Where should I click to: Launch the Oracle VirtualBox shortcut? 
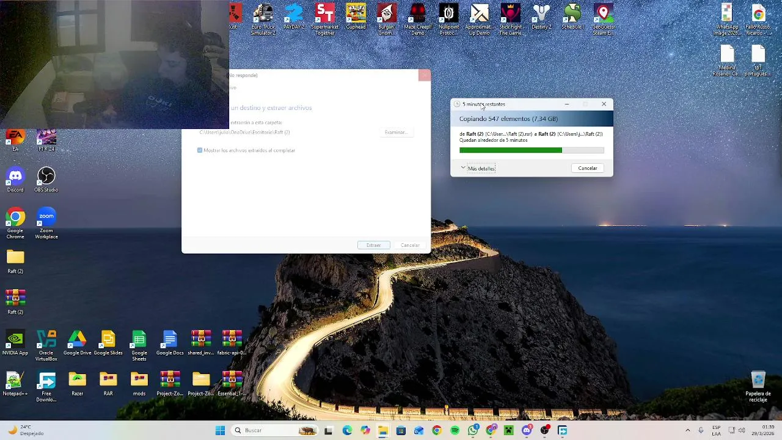click(46, 346)
